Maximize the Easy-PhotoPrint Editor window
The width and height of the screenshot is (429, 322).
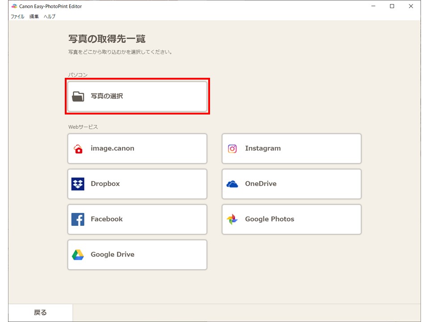point(392,6)
